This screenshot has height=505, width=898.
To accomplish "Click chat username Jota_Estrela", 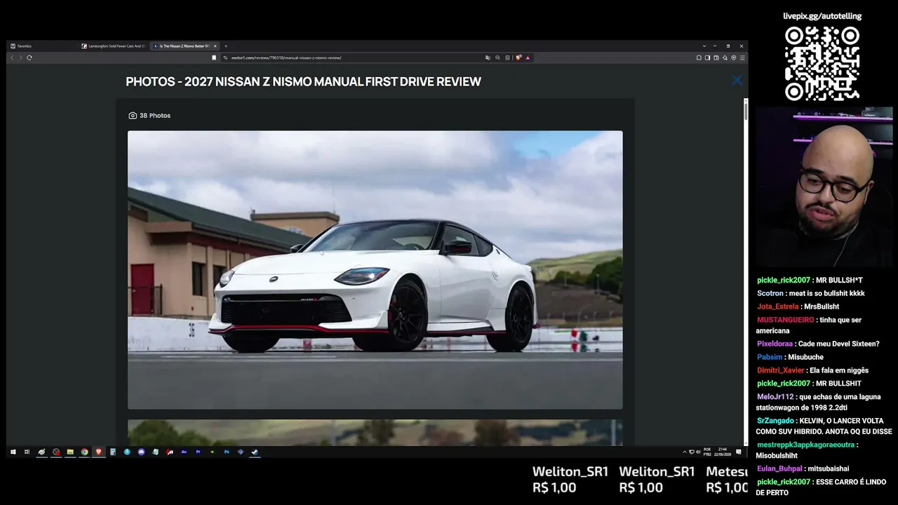I will point(778,307).
